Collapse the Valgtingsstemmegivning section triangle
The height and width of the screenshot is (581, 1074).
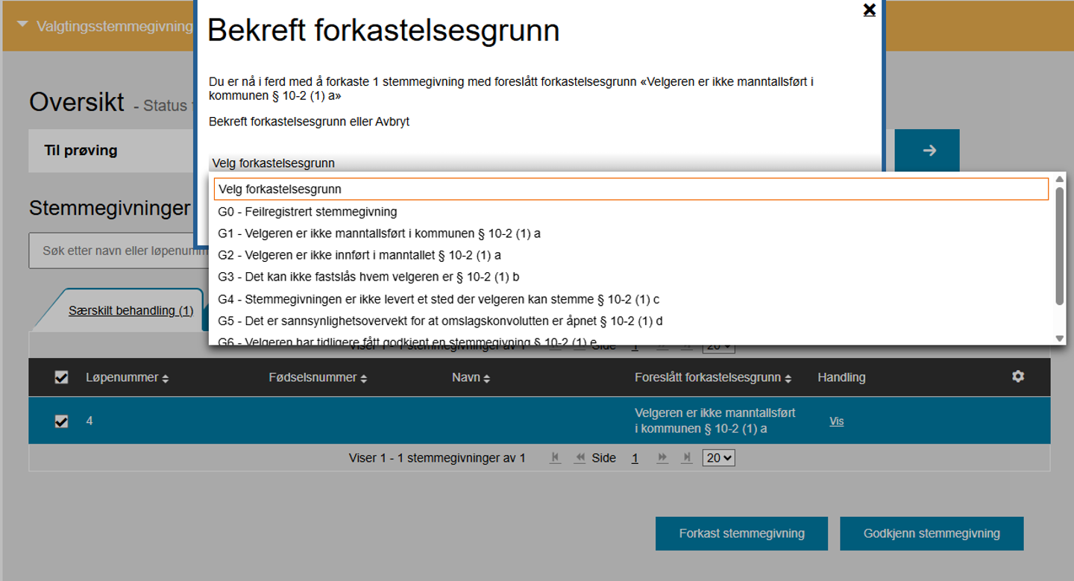coord(22,25)
